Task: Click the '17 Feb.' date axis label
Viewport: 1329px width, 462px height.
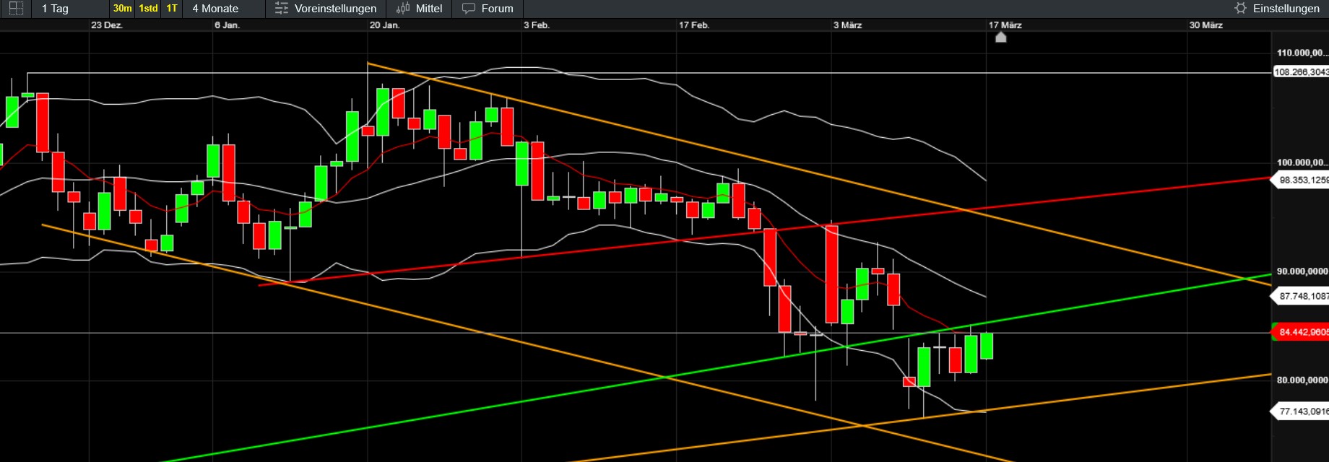Action: pyautogui.click(x=694, y=25)
